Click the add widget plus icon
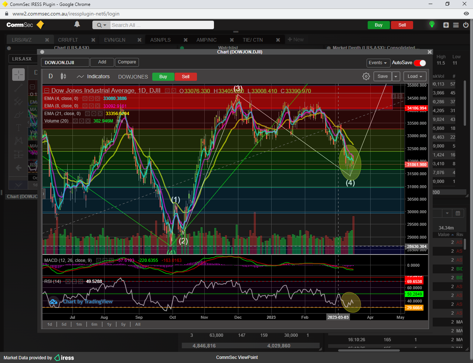 coord(446,25)
